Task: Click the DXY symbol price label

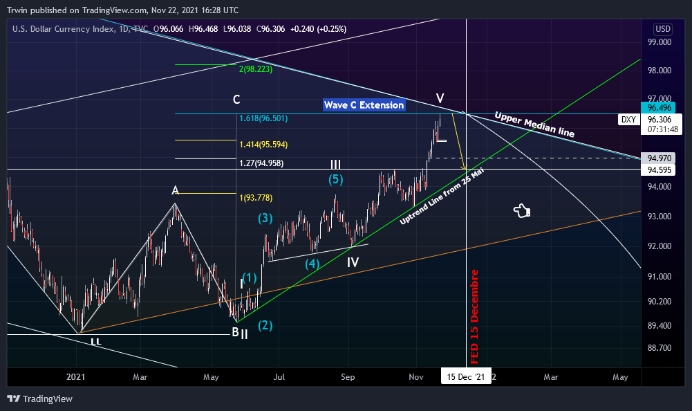Action: pyautogui.click(x=628, y=119)
